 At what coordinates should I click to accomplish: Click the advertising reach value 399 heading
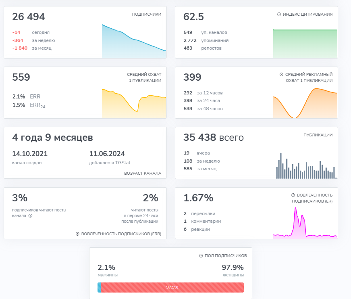(x=192, y=77)
